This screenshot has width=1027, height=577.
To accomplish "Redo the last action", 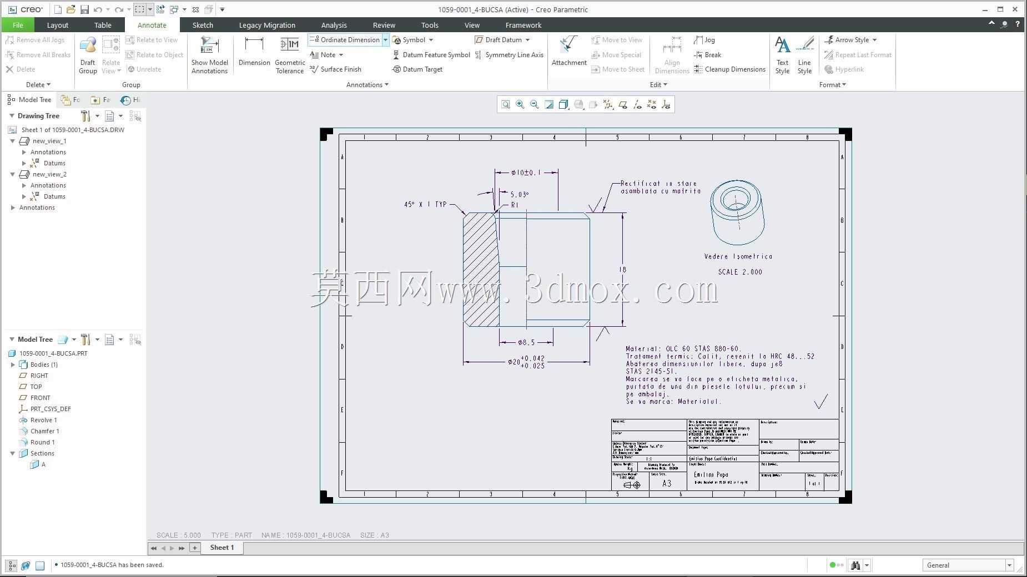I will pos(119,9).
